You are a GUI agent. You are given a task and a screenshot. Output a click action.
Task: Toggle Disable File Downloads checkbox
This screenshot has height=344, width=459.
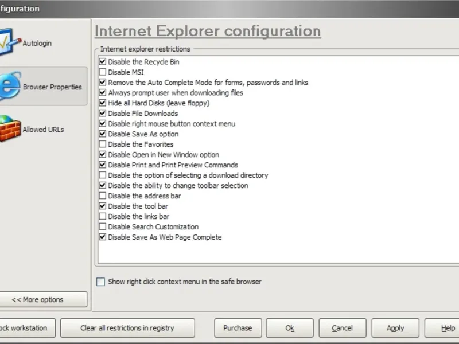[103, 113]
